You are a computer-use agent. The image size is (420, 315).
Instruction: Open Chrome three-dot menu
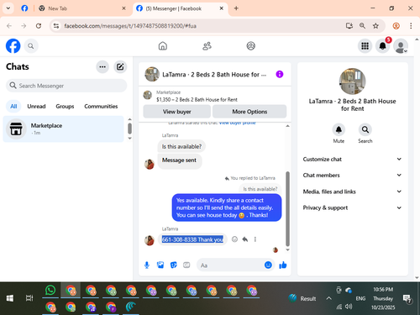pos(411,26)
